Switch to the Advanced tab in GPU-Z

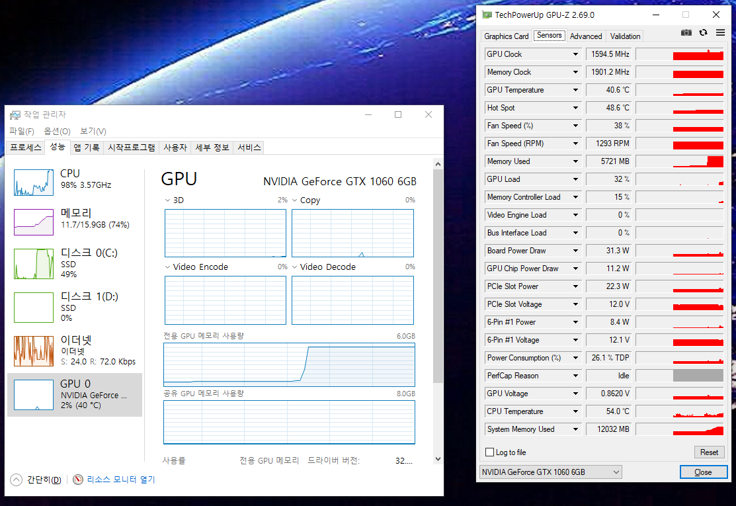586,36
